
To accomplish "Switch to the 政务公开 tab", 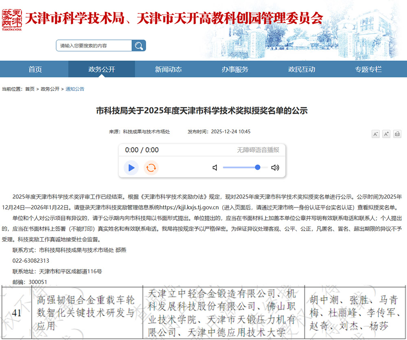I will [102, 69].
